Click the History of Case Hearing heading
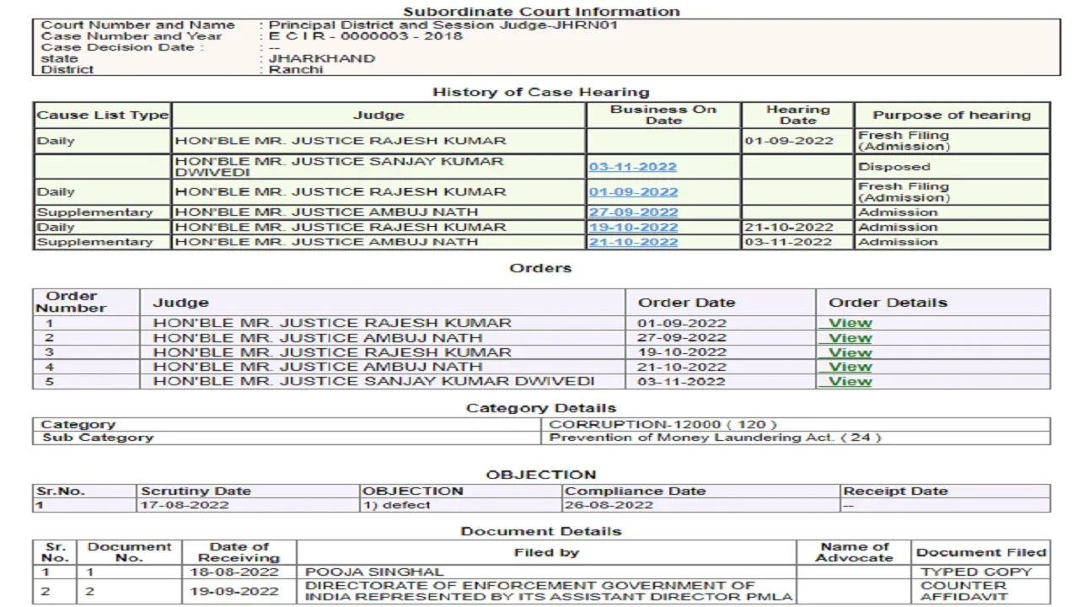This screenshot has width=1079, height=607. pyautogui.click(x=541, y=92)
